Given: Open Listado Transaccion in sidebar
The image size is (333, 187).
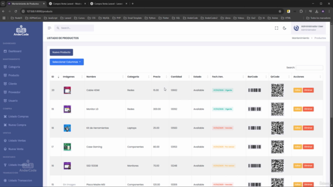Looking at the screenshot, I should pos(20,180).
